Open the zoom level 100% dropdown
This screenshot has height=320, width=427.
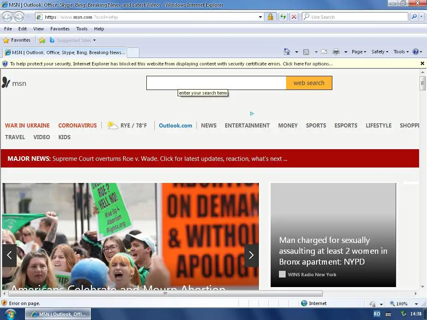(x=416, y=304)
